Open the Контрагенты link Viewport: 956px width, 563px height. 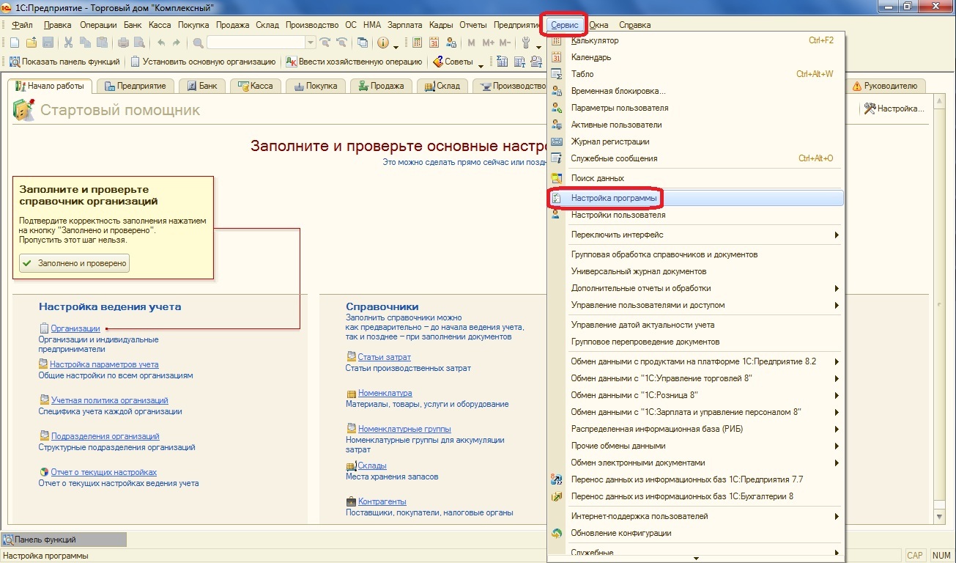382,501
